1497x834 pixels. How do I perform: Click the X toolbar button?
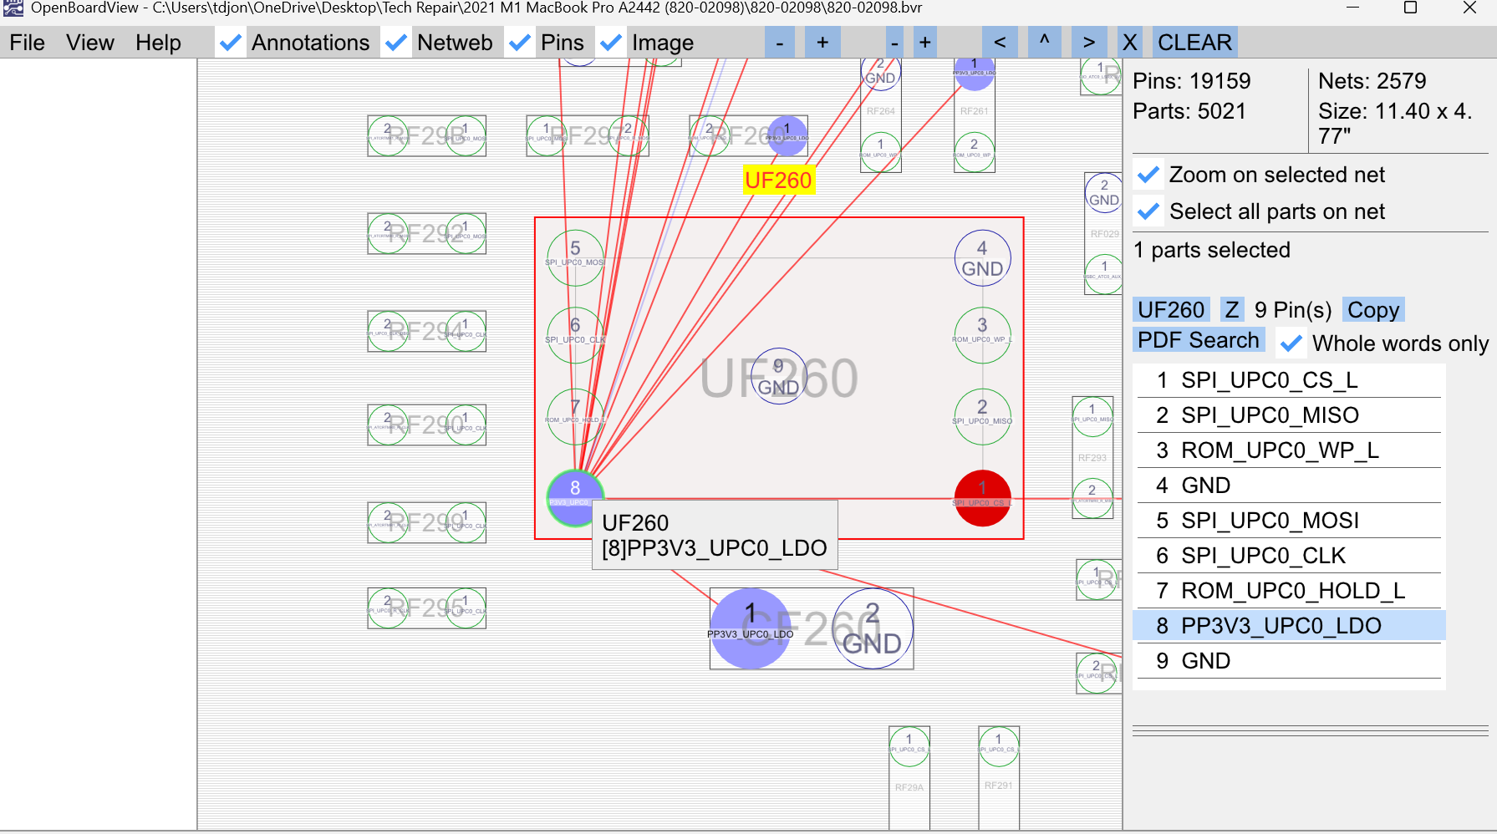pos(1129,43)
